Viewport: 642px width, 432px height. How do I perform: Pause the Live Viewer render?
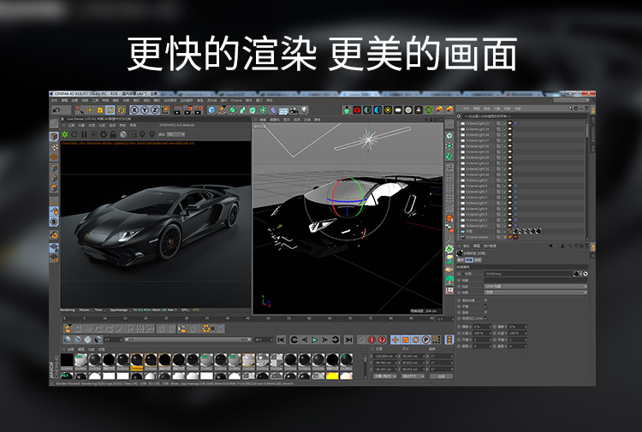(x=84, y=134)
